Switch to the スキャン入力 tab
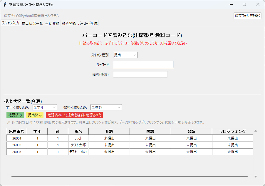 coord(11,23)
